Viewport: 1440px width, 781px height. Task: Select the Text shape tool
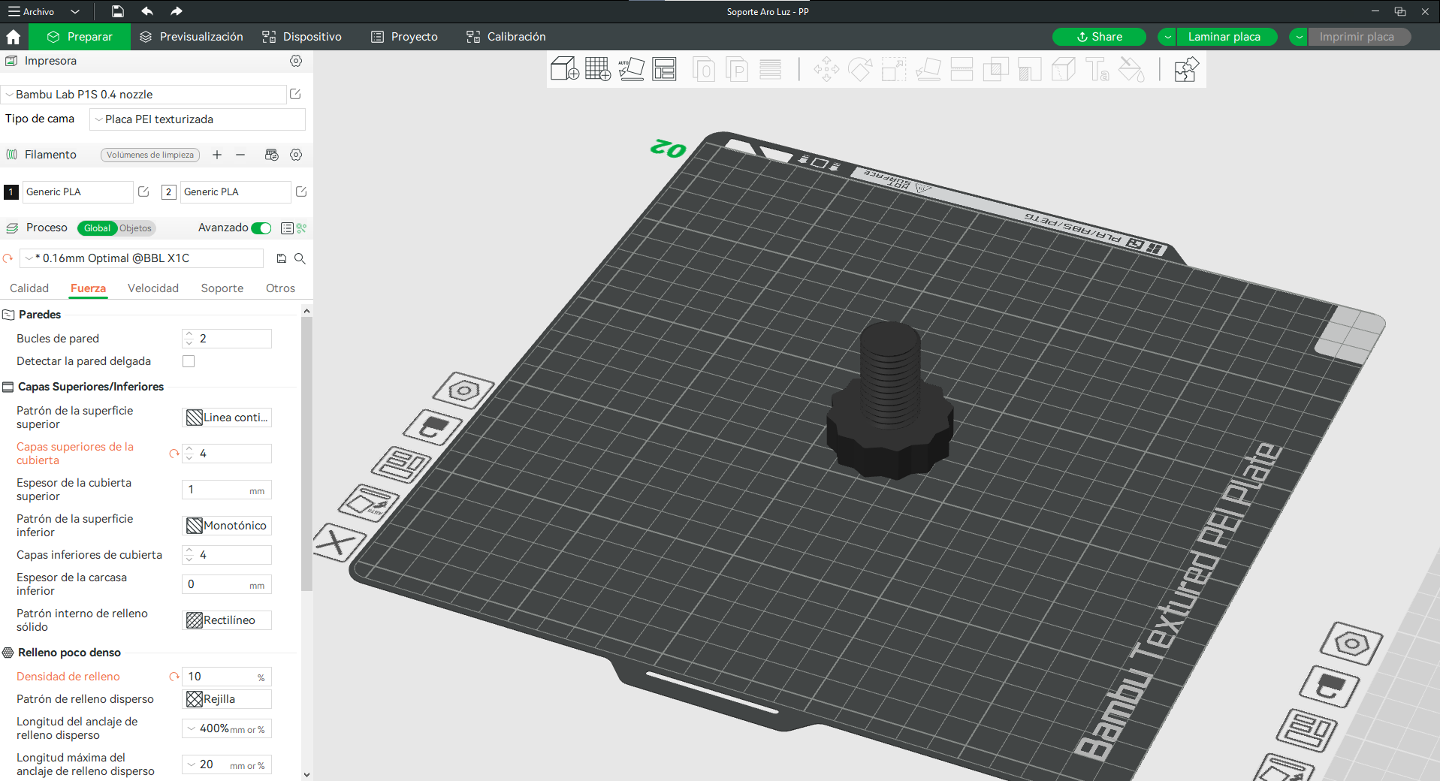[1097, 70]
